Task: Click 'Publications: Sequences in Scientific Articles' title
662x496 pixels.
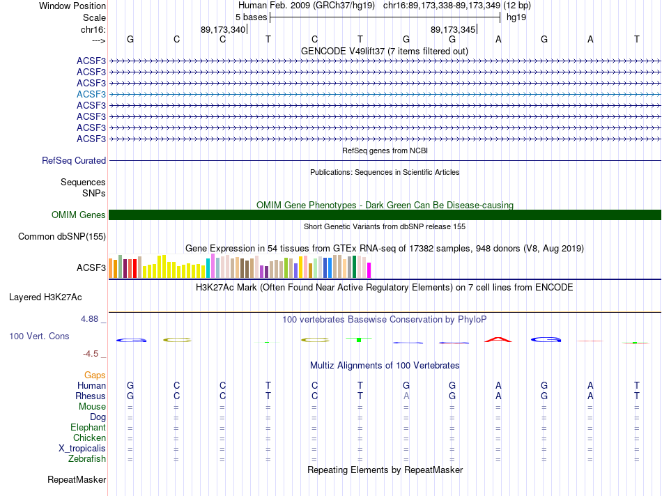Action: [x=385, y=172]
